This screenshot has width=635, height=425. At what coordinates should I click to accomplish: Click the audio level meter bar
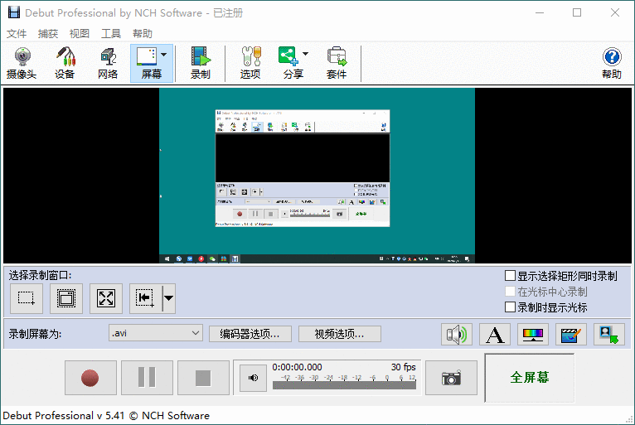(x=344, y=385)
